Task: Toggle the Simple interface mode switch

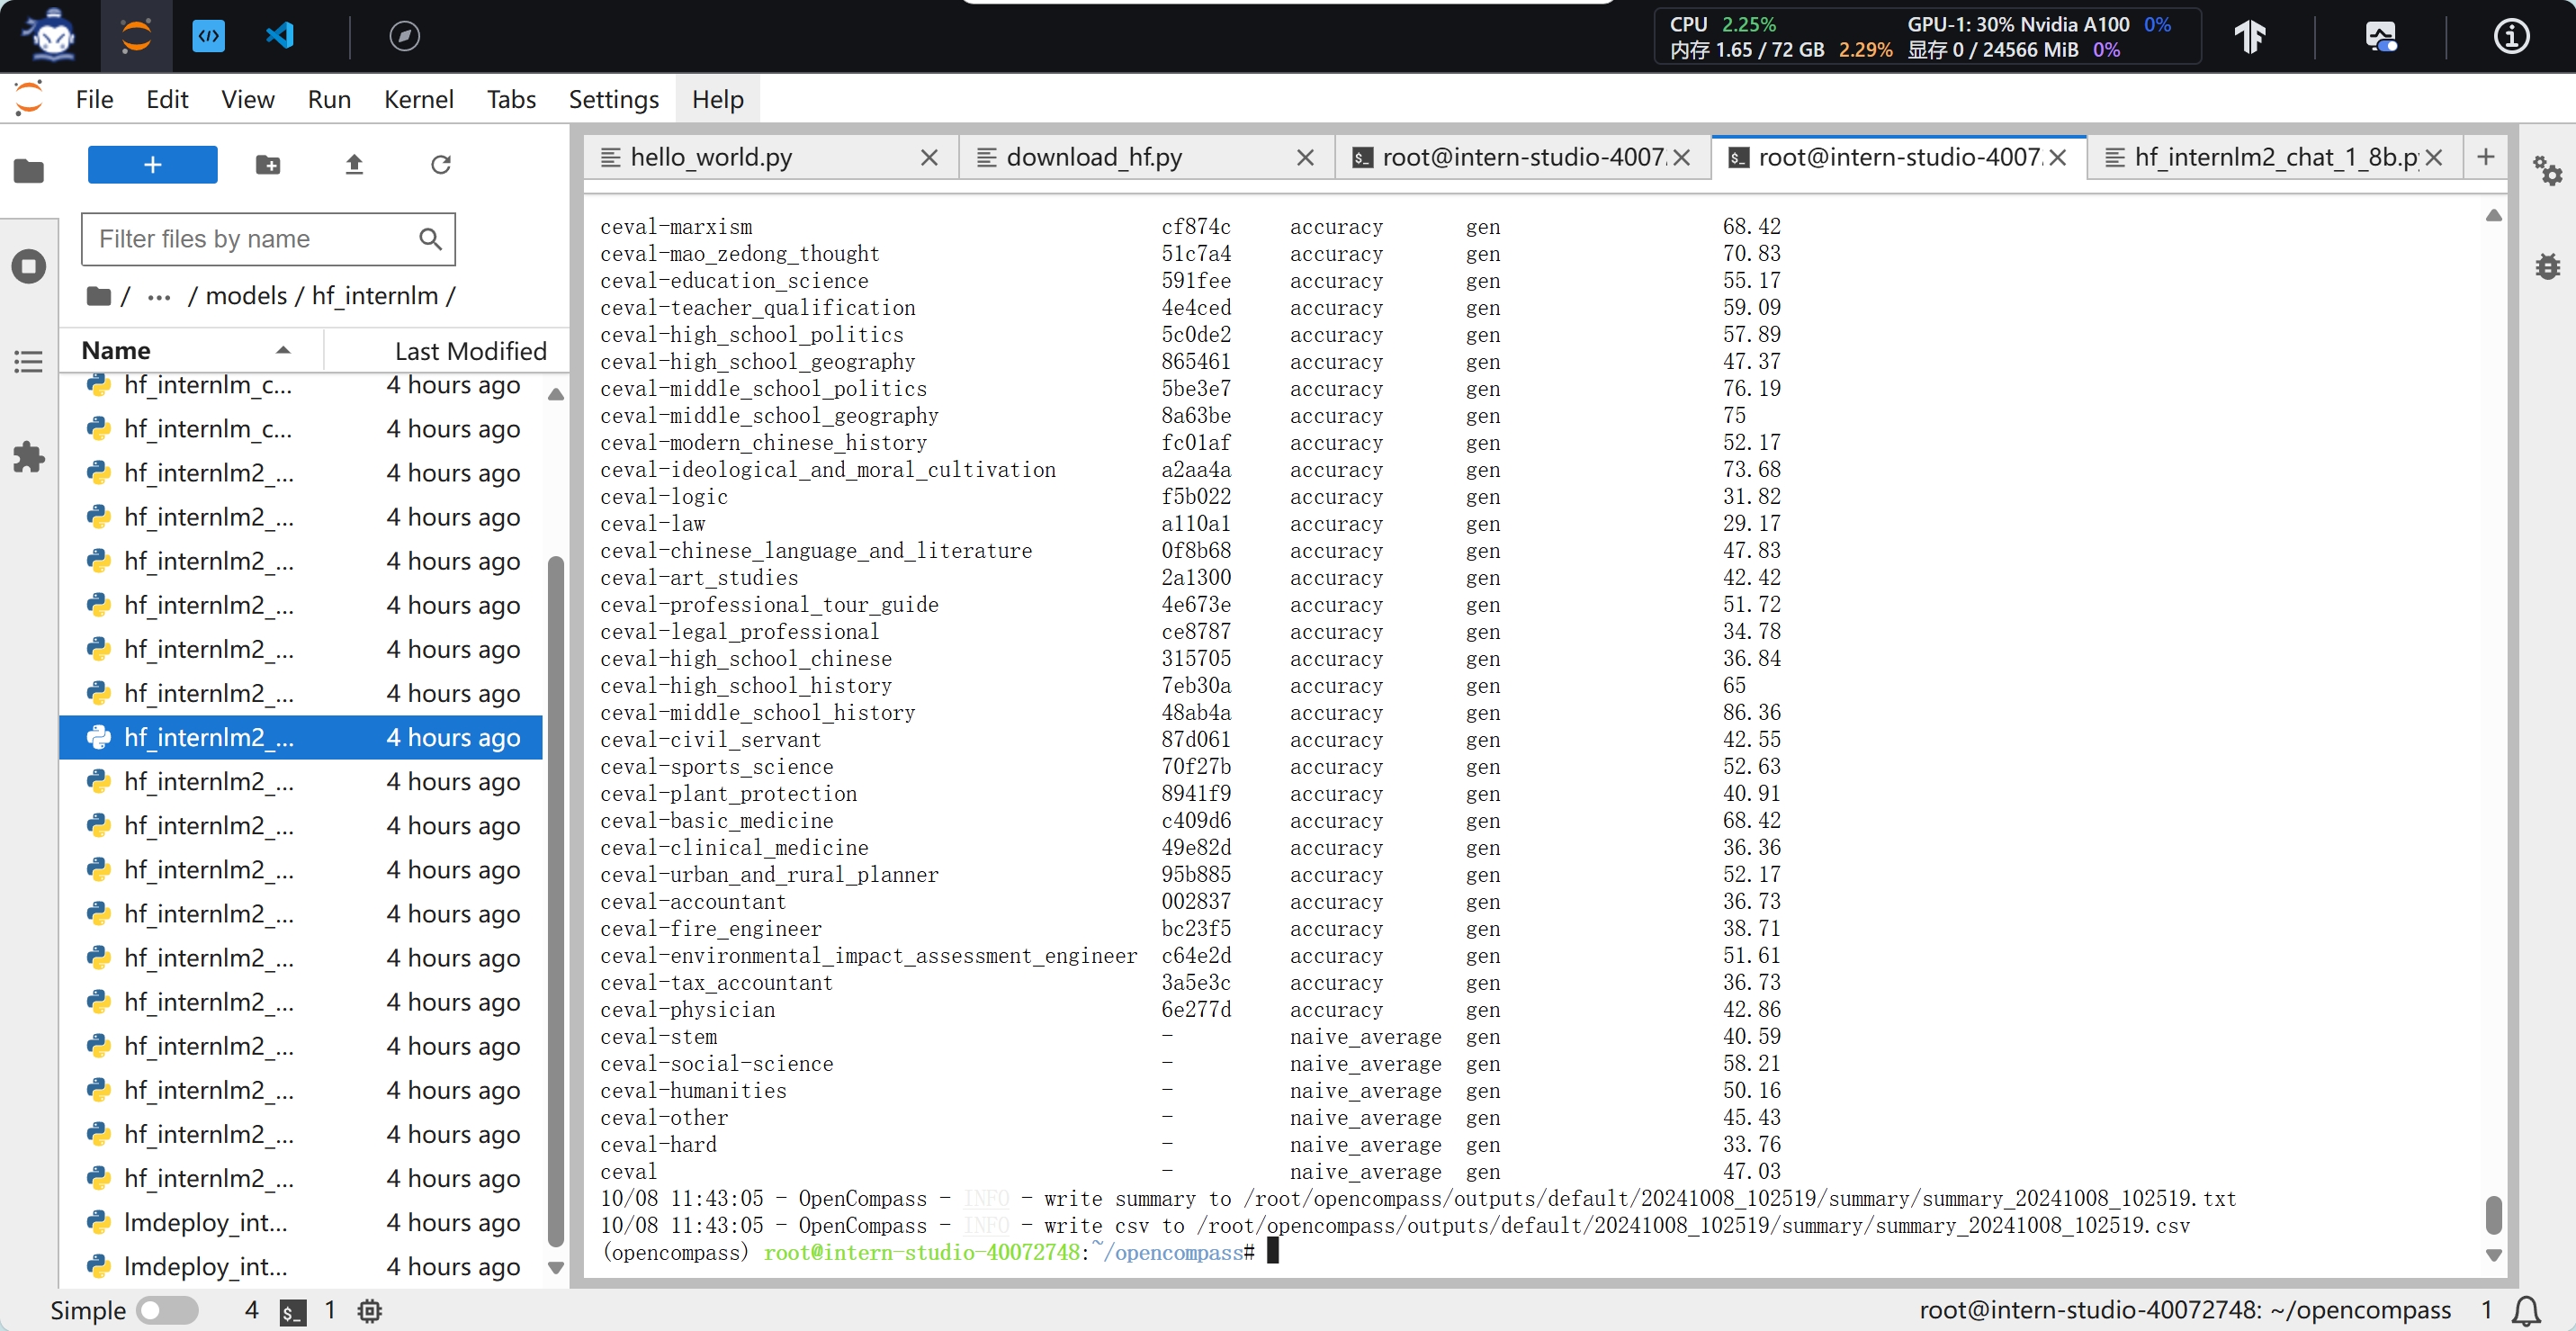Action: point(166,1310)
